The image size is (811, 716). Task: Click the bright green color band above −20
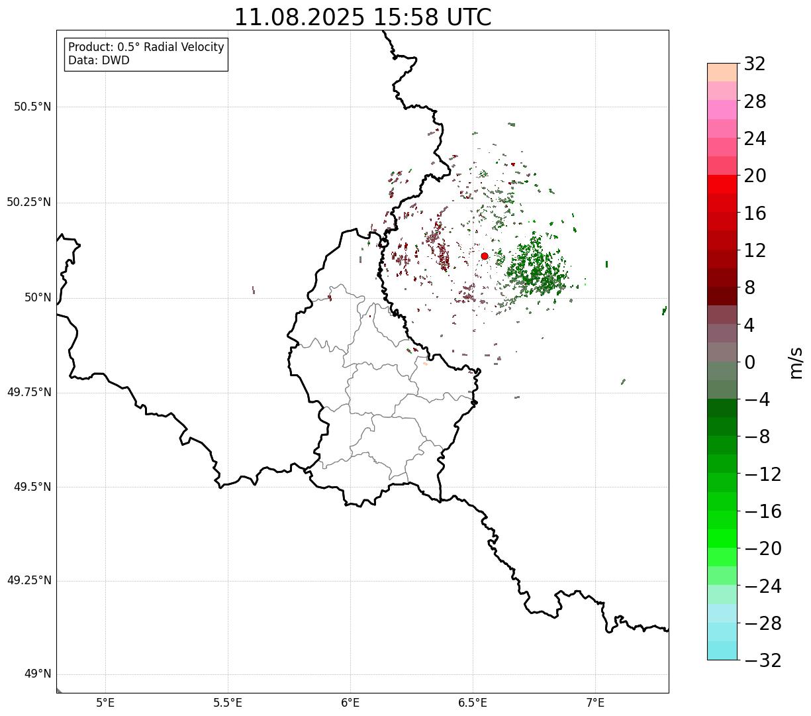pos(722,538)
